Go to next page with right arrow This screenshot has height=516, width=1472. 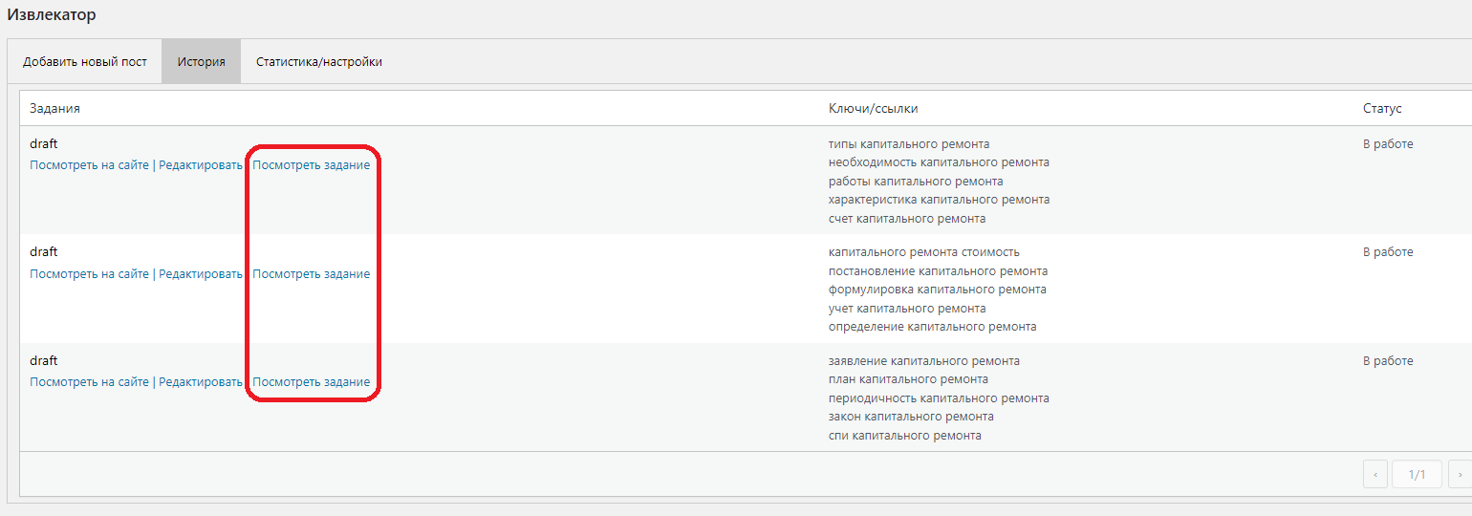point(1460,474)
